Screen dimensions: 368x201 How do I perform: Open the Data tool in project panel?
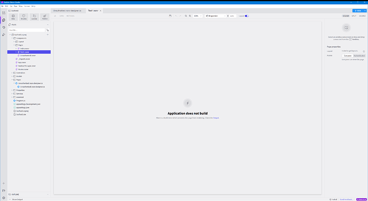(x=13, y=17)
